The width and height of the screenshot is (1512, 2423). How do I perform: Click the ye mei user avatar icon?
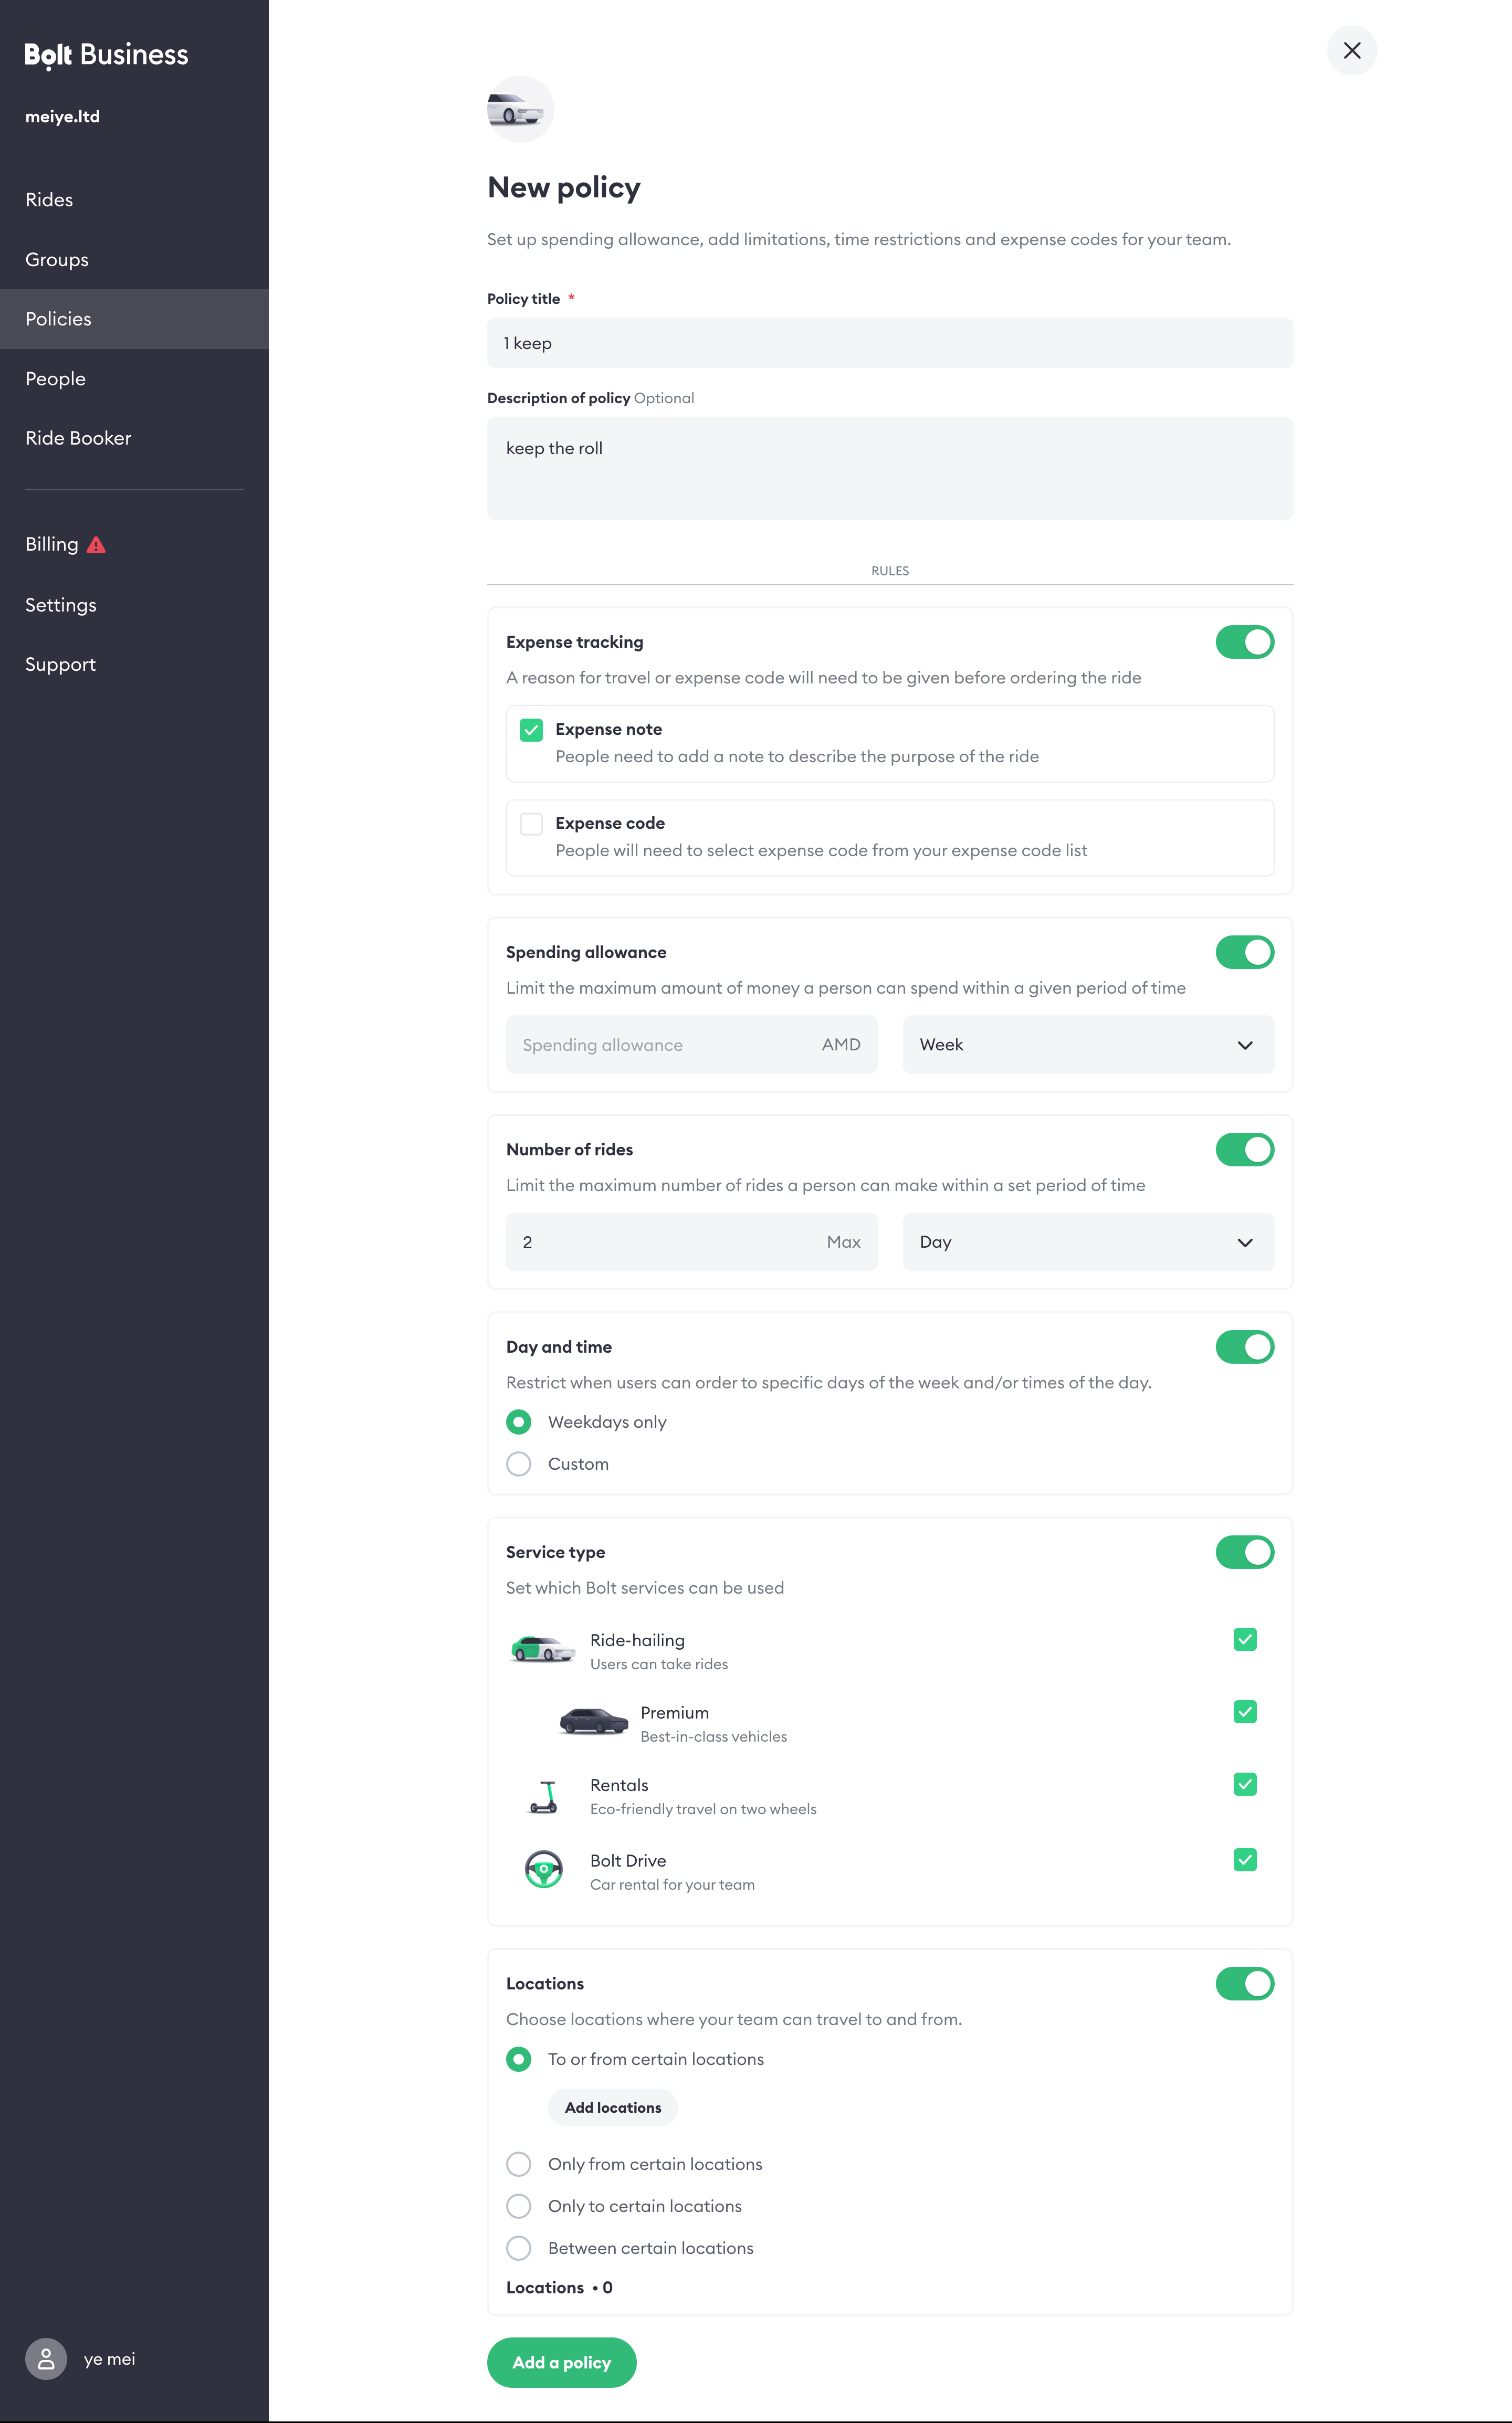click(46, 2359)
